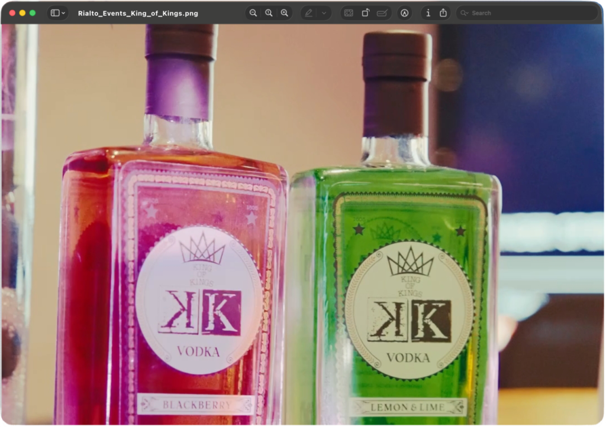Toggle the sidebar view button

tap(54, 13)
